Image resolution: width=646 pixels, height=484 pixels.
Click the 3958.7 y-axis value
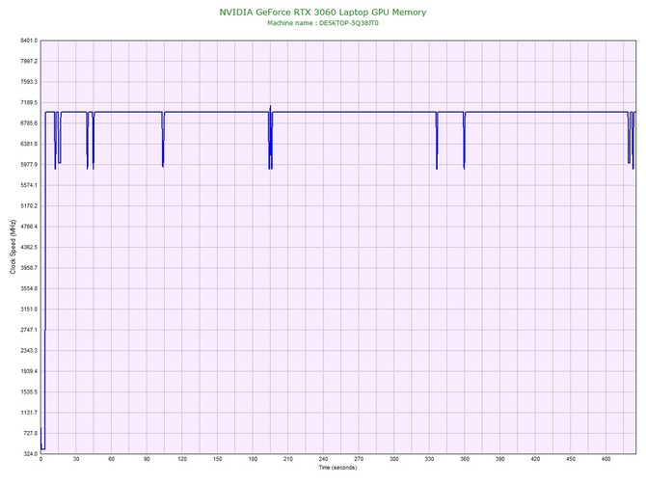pos(29,268)
